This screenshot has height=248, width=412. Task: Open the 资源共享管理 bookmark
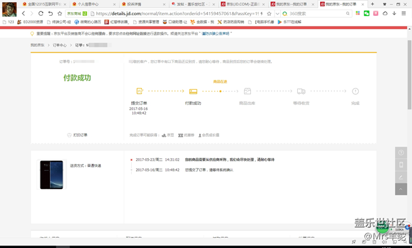tap(146, 22)
